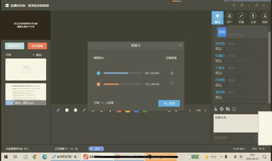Select second option as correct answer
The width and height of the screenshot is (272, 161).
coord(172,83)
